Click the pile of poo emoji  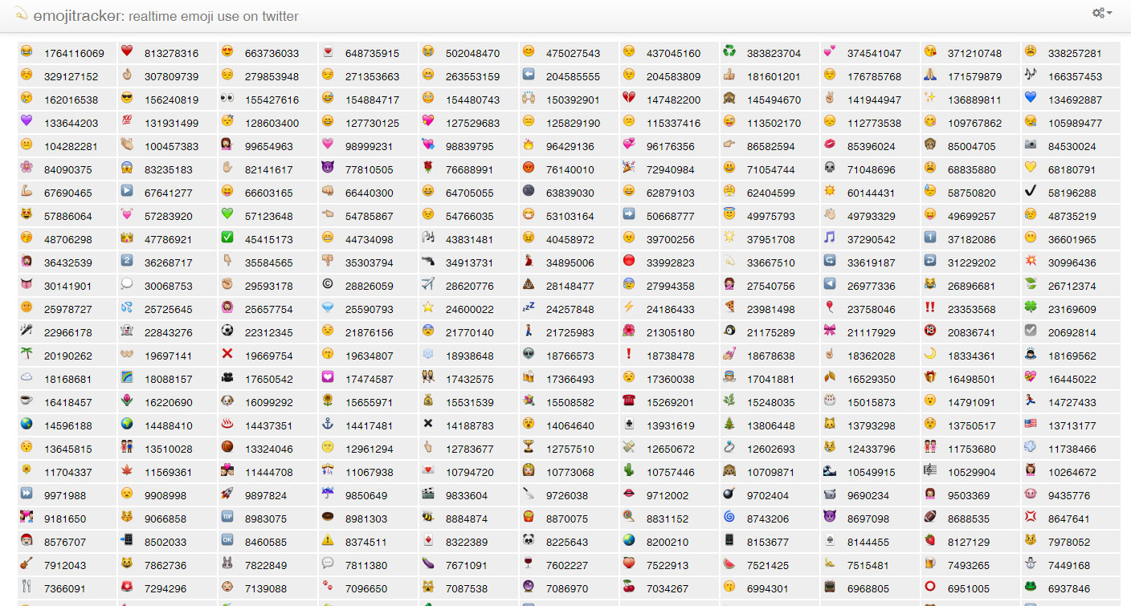coord(529,285)
